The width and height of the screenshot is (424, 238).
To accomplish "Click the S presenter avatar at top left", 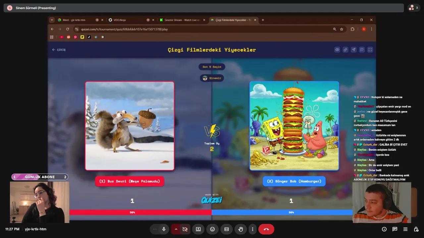I will coord(10,8).
